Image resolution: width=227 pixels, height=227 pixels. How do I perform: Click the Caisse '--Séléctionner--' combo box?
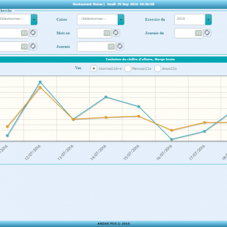101,19
